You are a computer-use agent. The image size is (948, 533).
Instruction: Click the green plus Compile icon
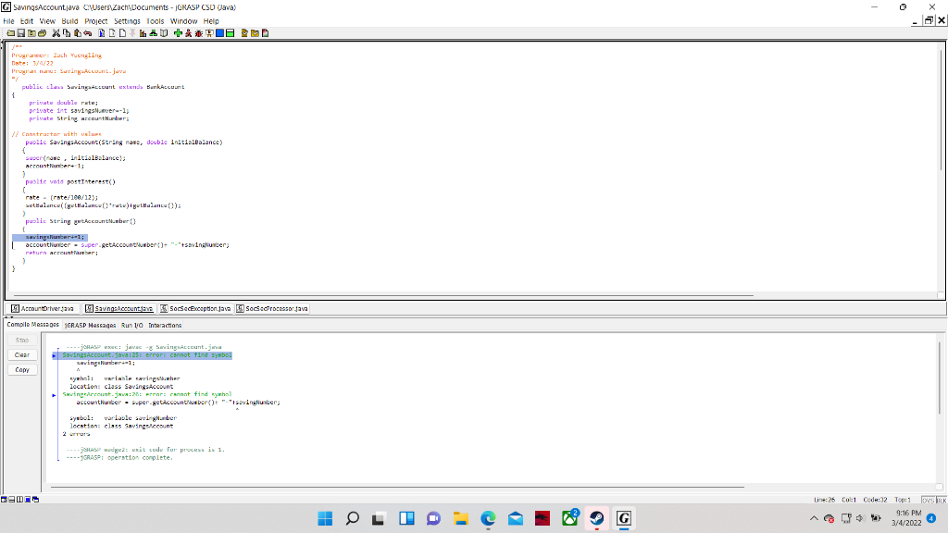click(x=178, y=33)
